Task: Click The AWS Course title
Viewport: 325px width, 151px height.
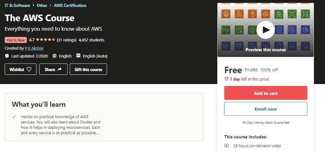Action: coord(39,18)
